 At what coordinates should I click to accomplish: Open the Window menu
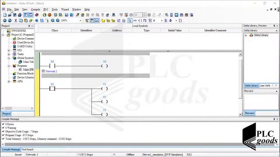coord(77,10)
